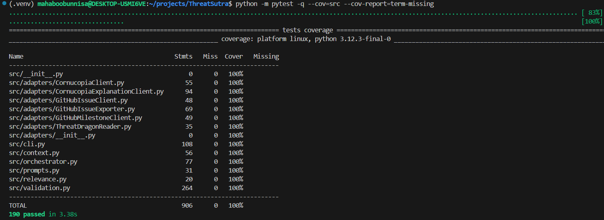Click the '(.venv)' environment prefix
Image resolution: width=604 pixels, height=220 pixels.
coord(22,4)
